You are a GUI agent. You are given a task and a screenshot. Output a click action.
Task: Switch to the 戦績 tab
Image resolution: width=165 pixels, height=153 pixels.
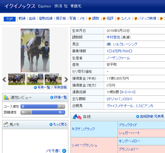tap(22, 19)
